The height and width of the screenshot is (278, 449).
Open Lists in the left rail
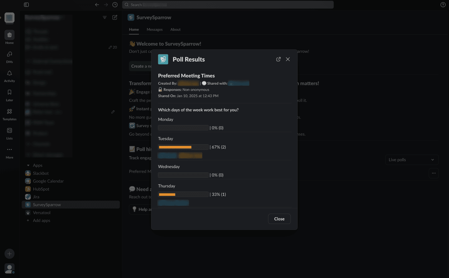[9, 133]
